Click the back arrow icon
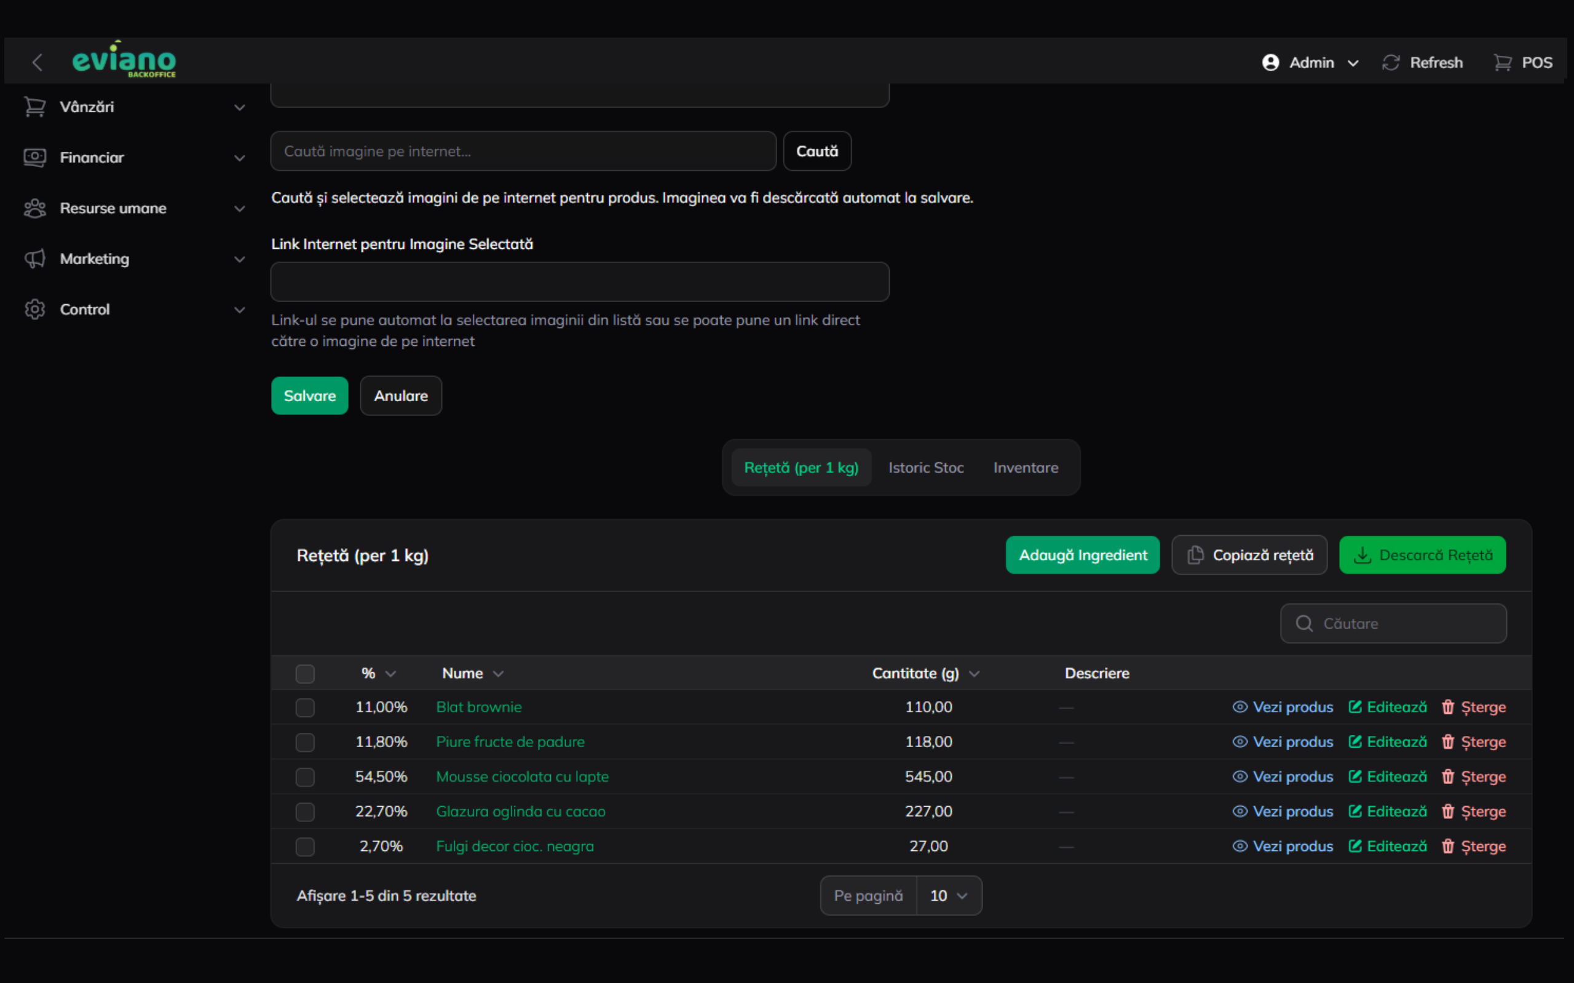The width and height of the screenshot is (1574, 983). tap(37, 63)
